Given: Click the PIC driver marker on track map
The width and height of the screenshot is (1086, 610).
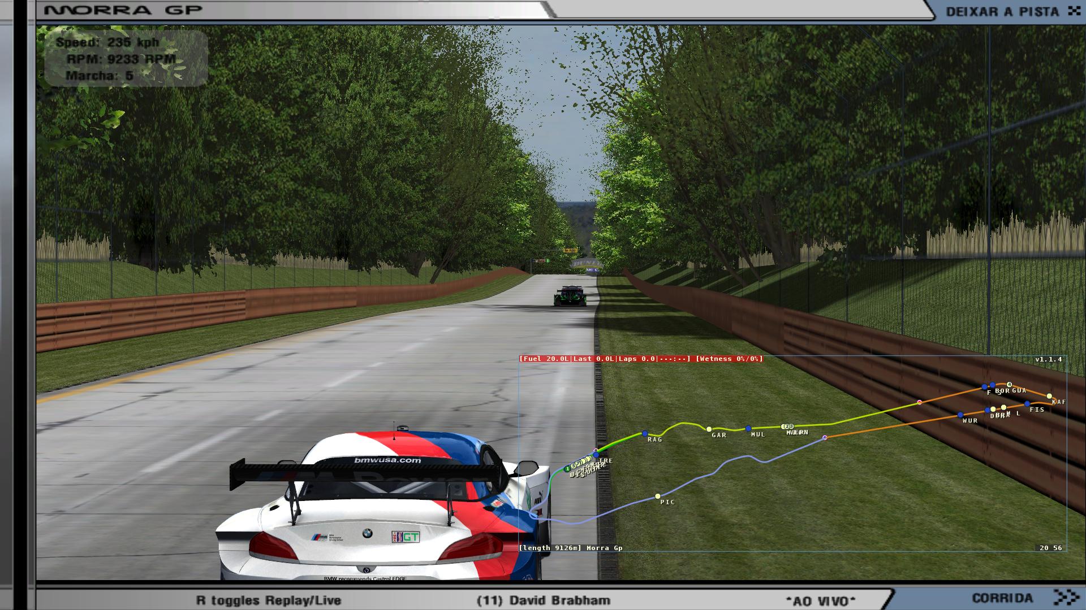Looking at the screenshot, I should [657, 496].
